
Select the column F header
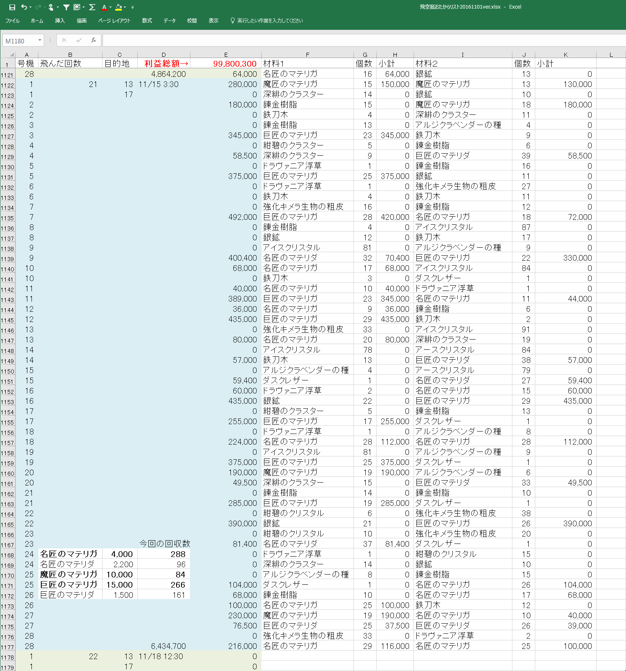coord(307,54)
